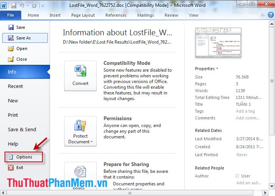275x196 pixels.
Task: Click the Convert button
Action: pos(80,76)
